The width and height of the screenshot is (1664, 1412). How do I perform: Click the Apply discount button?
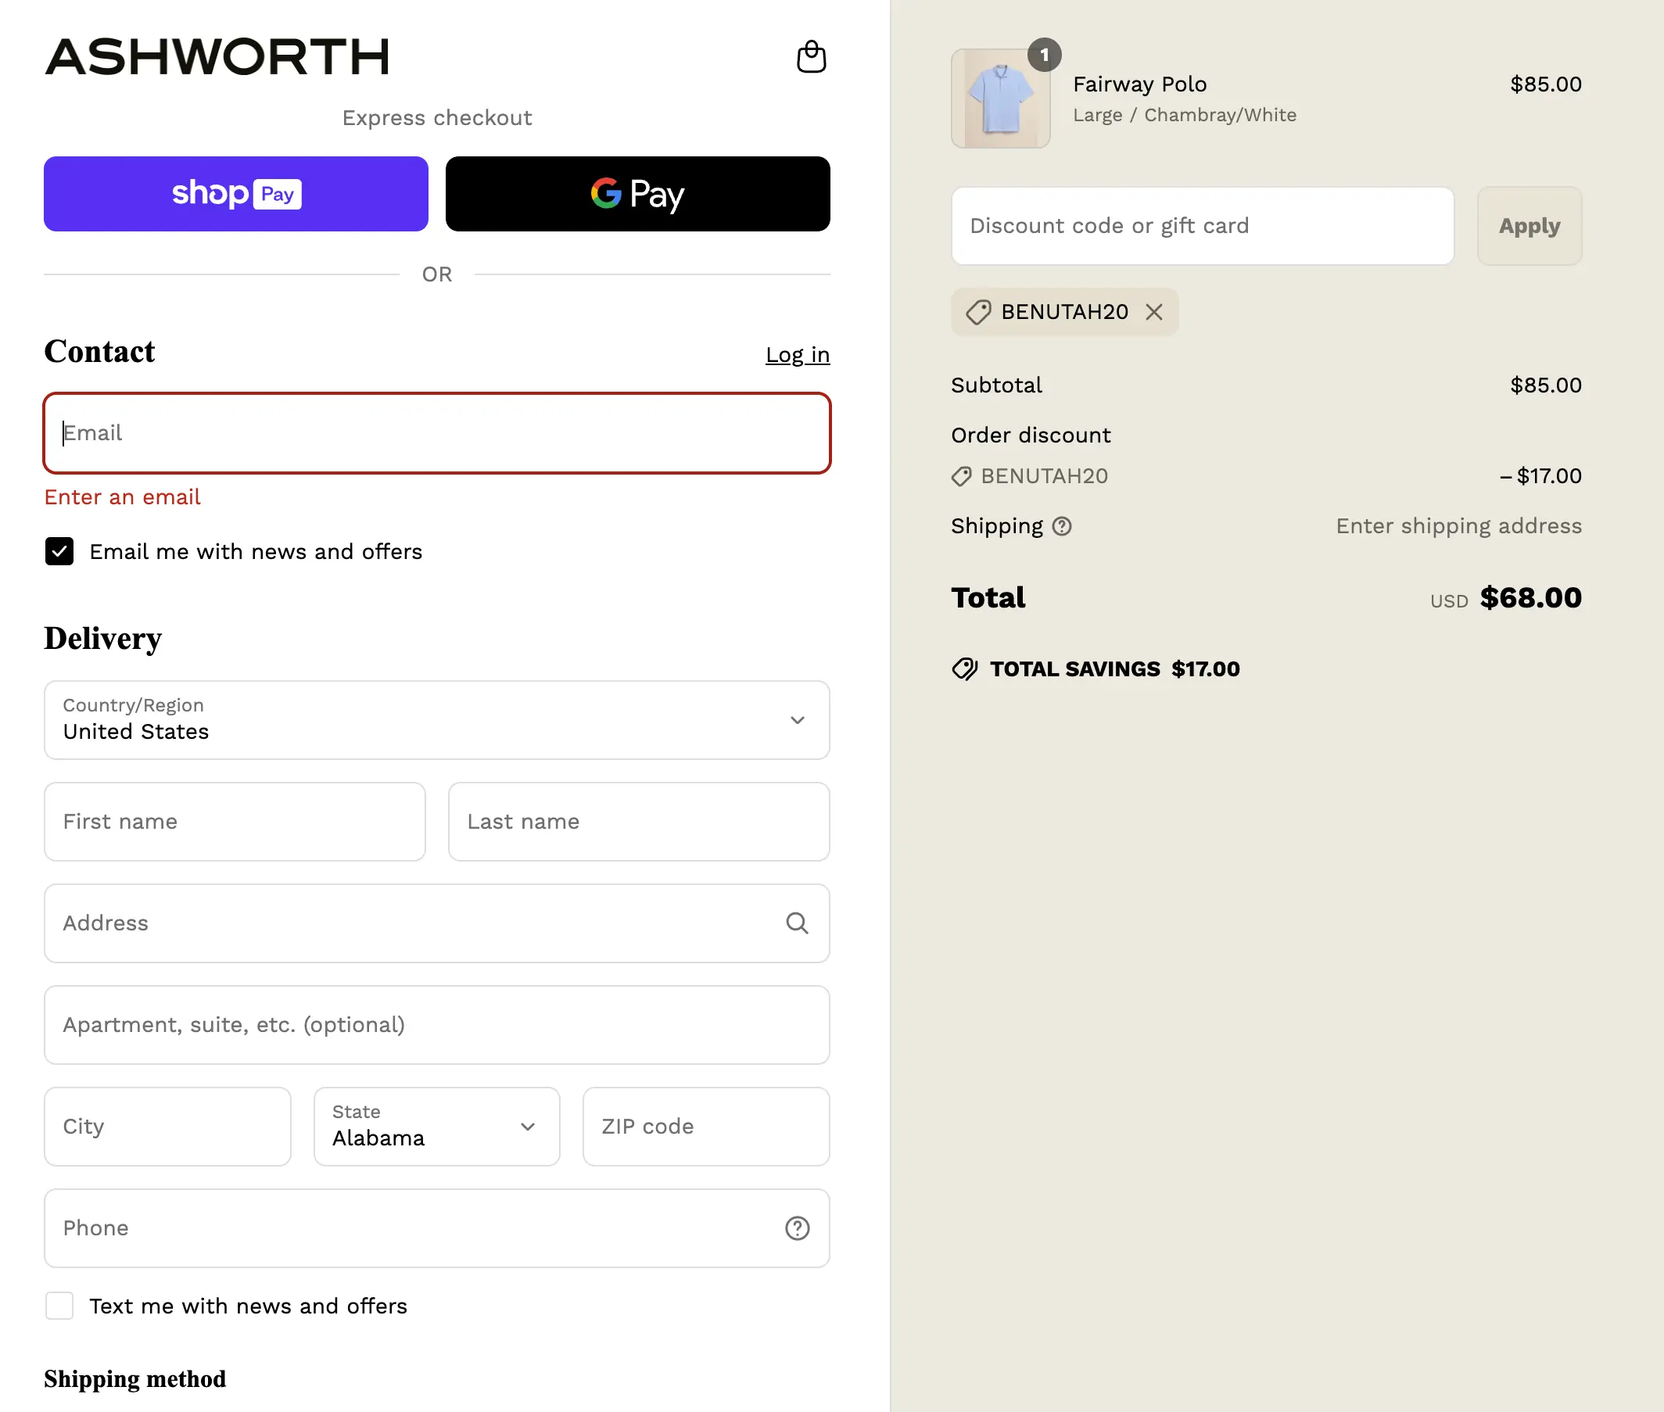click(x=1530, y=227)
